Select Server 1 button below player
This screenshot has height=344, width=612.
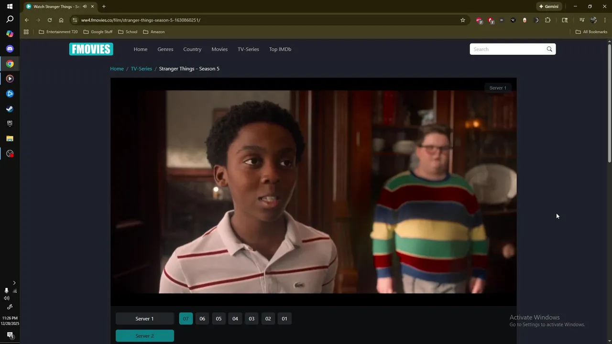pos(145,319)
